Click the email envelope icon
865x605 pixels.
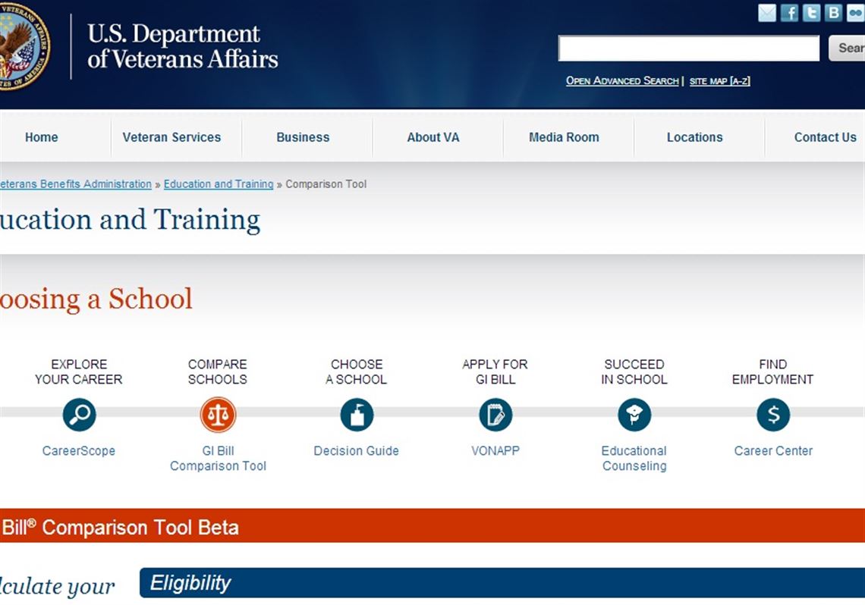pos(768,13)
